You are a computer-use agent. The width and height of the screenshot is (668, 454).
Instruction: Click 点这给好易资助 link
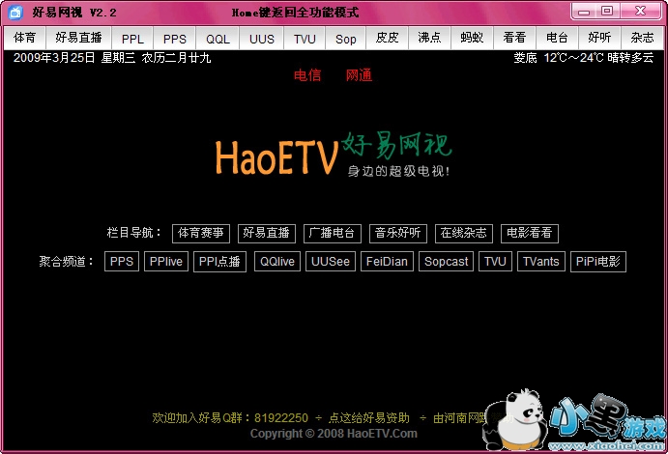[x=369, y=418]
